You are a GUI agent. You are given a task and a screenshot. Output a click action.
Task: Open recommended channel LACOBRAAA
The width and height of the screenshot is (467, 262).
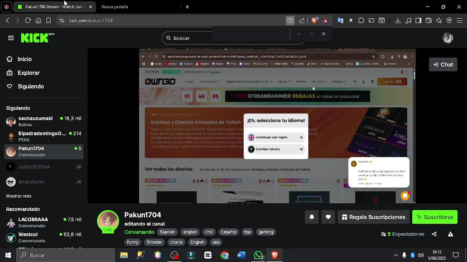(44, 222)
